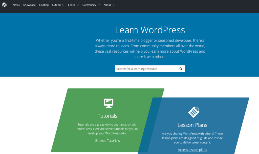The image size is (259, 154).
Task: Click the Tutorials heading
Action: (x=107, y=116)
